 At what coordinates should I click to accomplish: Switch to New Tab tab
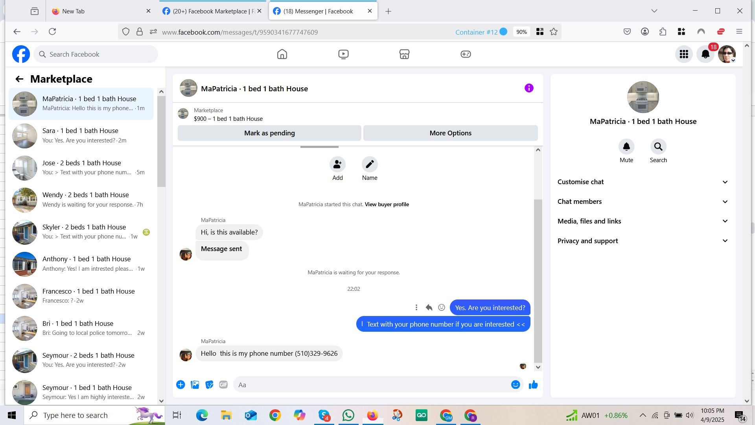click(x=101, y=11)
